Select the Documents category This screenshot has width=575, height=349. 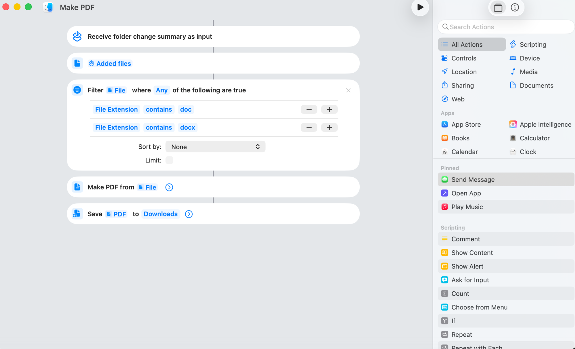click(x=536, y=86)
